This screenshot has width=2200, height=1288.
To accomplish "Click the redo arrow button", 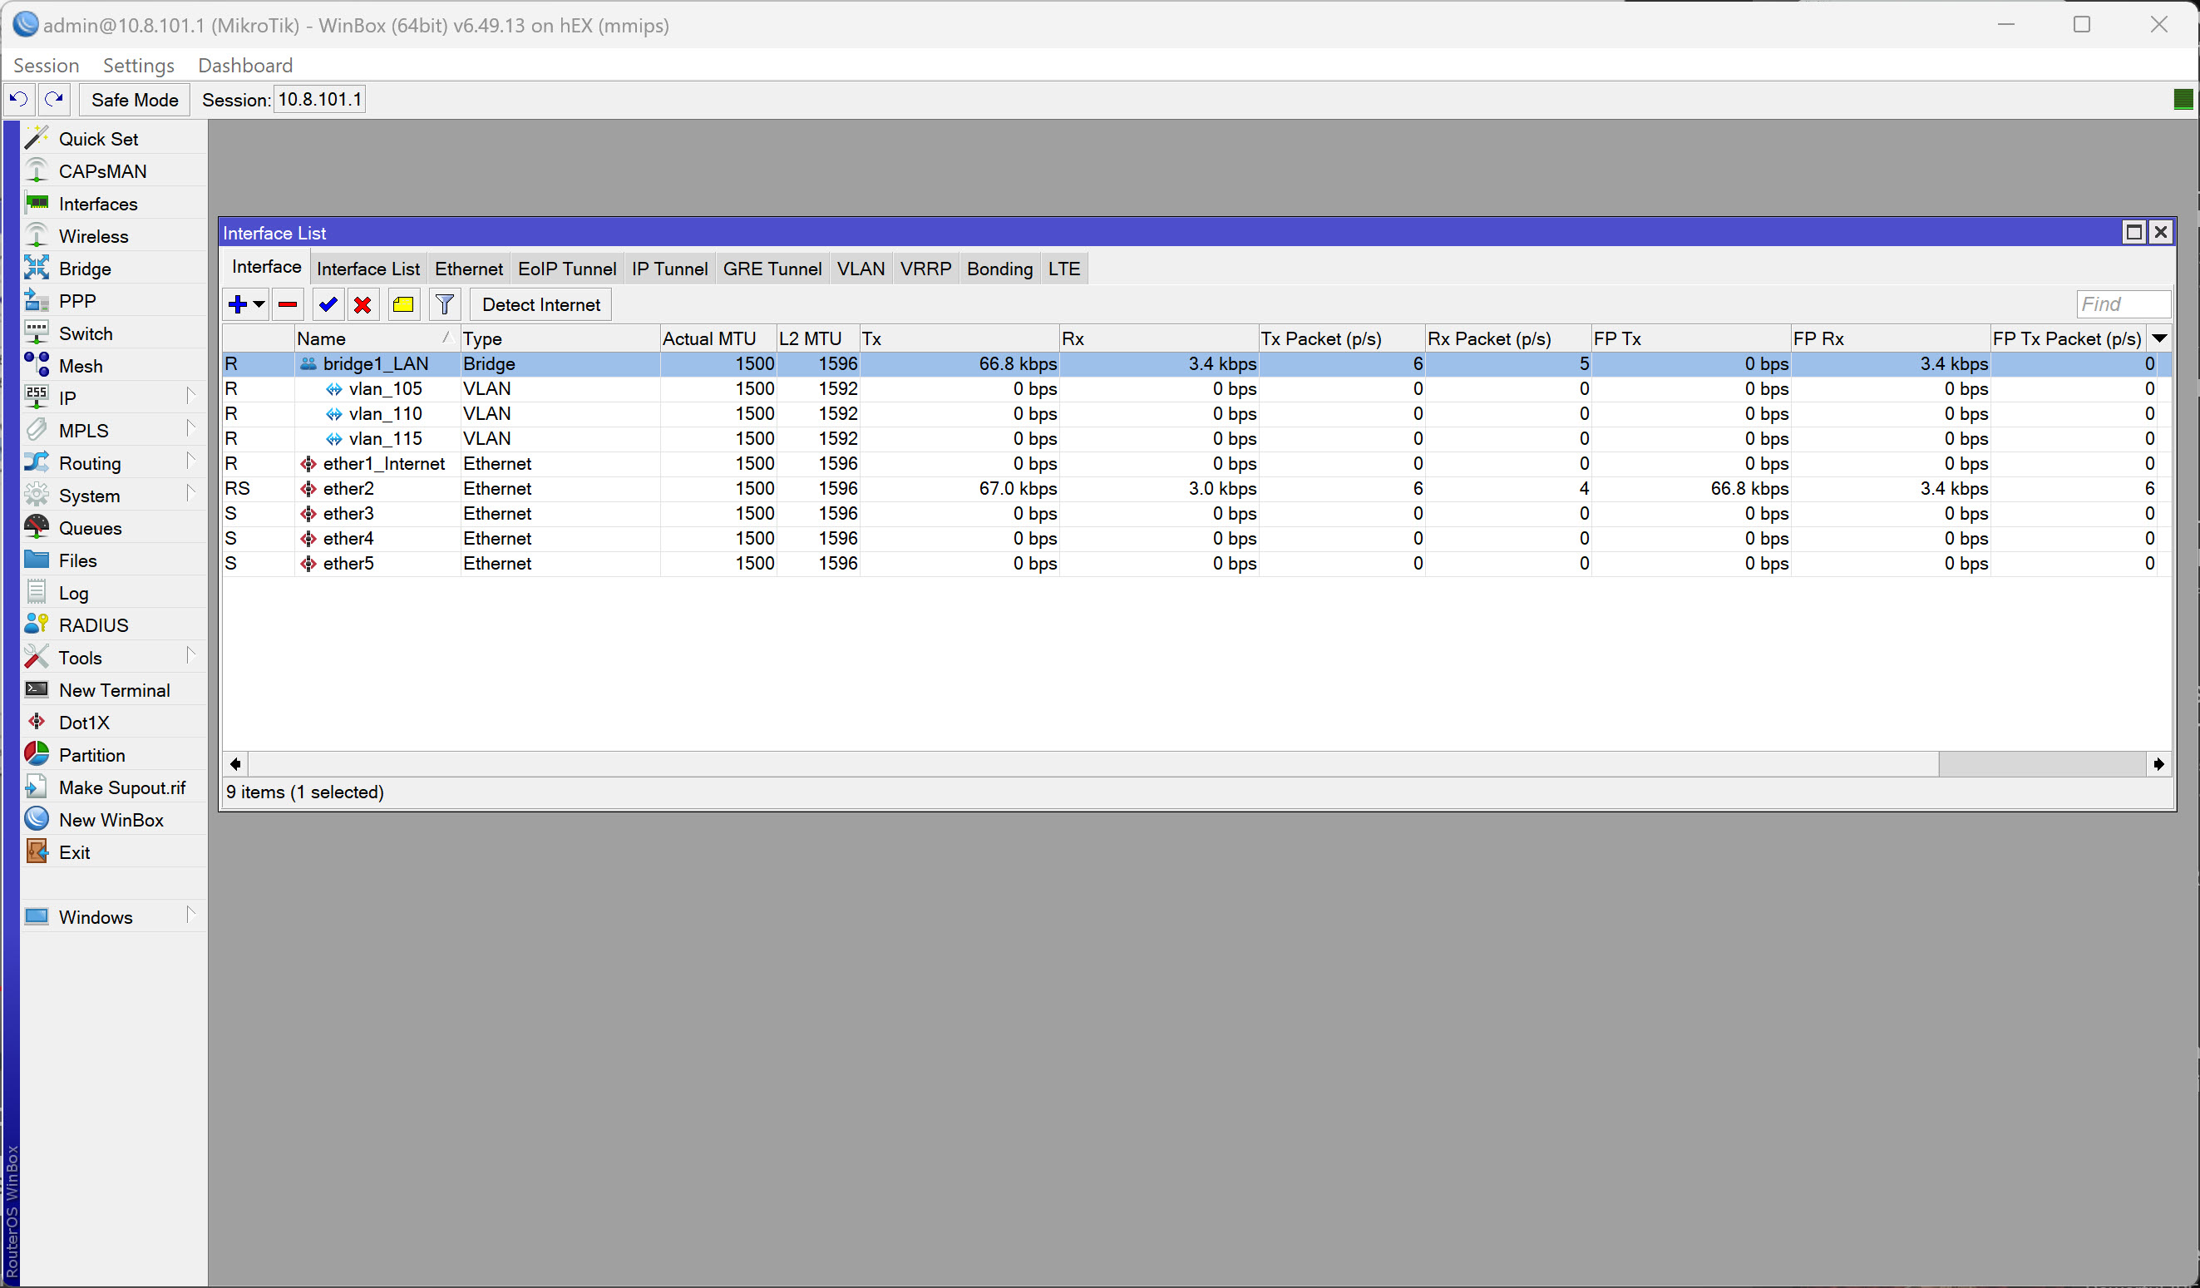I will (53, 99).
